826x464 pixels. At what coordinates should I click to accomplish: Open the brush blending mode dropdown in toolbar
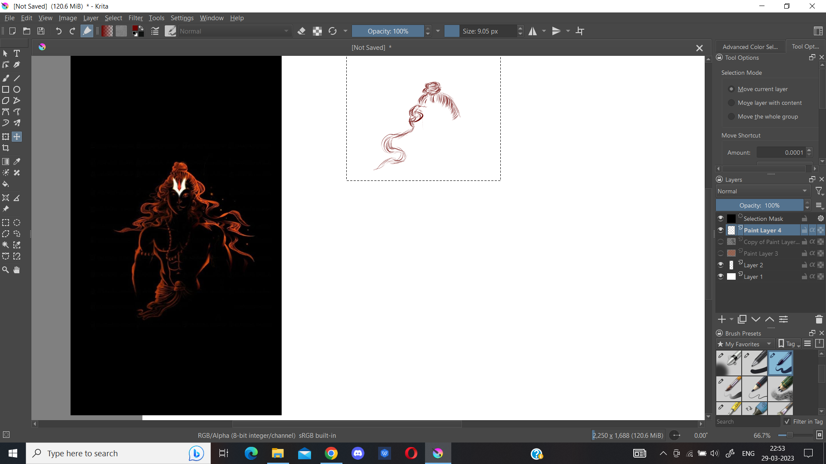pyautogui.click(x=234, y=31)
